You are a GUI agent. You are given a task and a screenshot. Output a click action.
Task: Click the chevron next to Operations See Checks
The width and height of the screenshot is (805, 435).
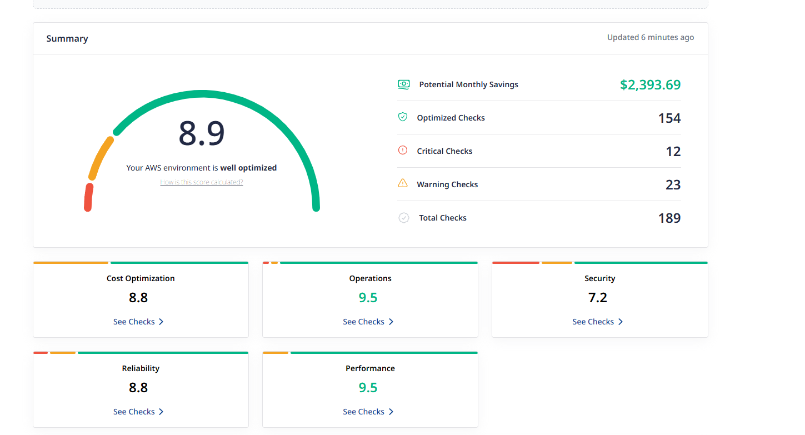[391, 322]
